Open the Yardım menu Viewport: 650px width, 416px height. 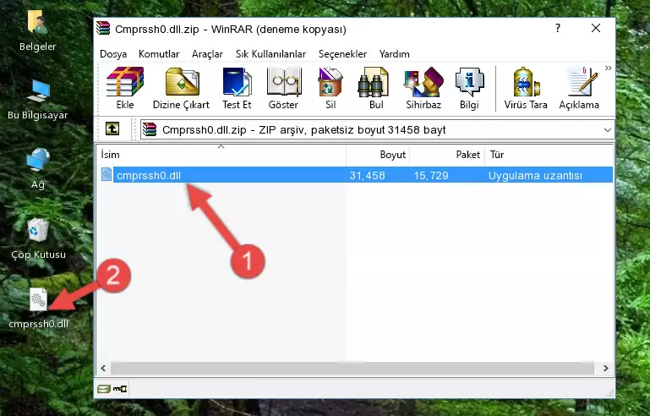394,54
